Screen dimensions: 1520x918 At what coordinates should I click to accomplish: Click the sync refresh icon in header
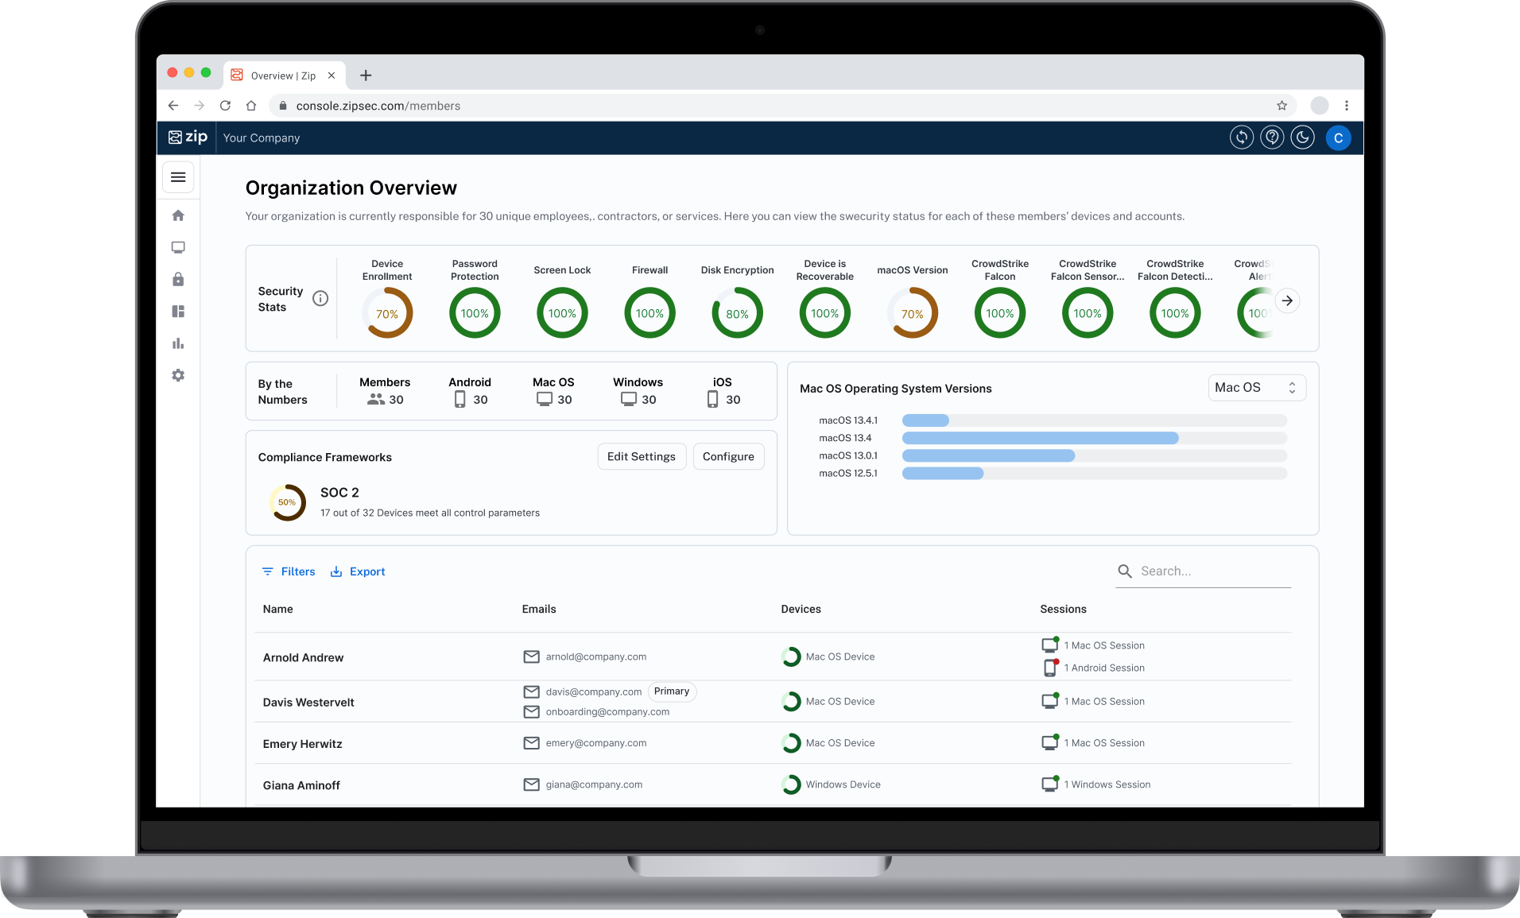coord(1241,138)
